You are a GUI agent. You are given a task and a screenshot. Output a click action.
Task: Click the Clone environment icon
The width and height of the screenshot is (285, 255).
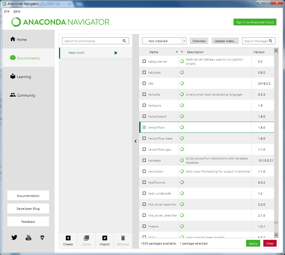point(86,238)
